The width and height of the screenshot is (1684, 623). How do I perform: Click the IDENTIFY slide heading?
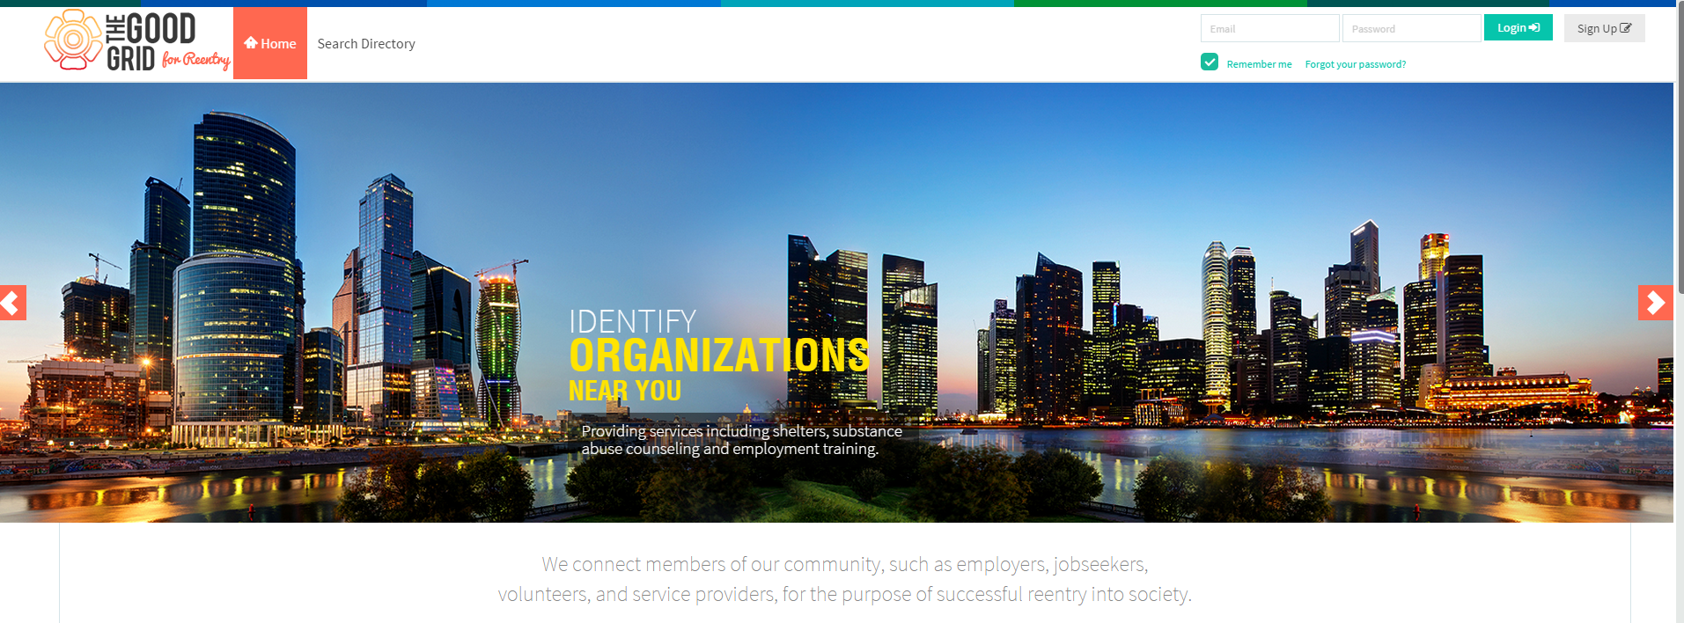click(x=632, y=321)
